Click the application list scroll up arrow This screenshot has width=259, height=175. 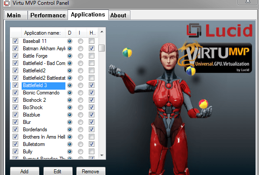[102, 32]
